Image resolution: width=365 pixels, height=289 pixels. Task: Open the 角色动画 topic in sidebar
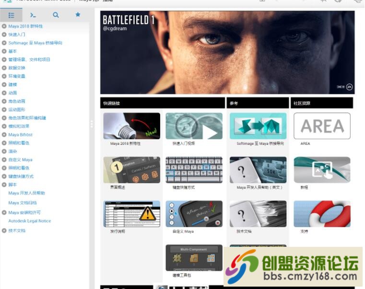tap(17, 101)
